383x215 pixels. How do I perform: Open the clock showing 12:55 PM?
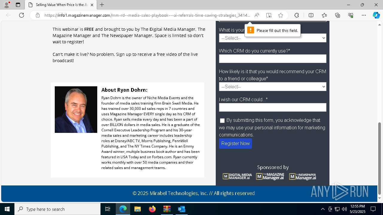click(x=358, y=209)
